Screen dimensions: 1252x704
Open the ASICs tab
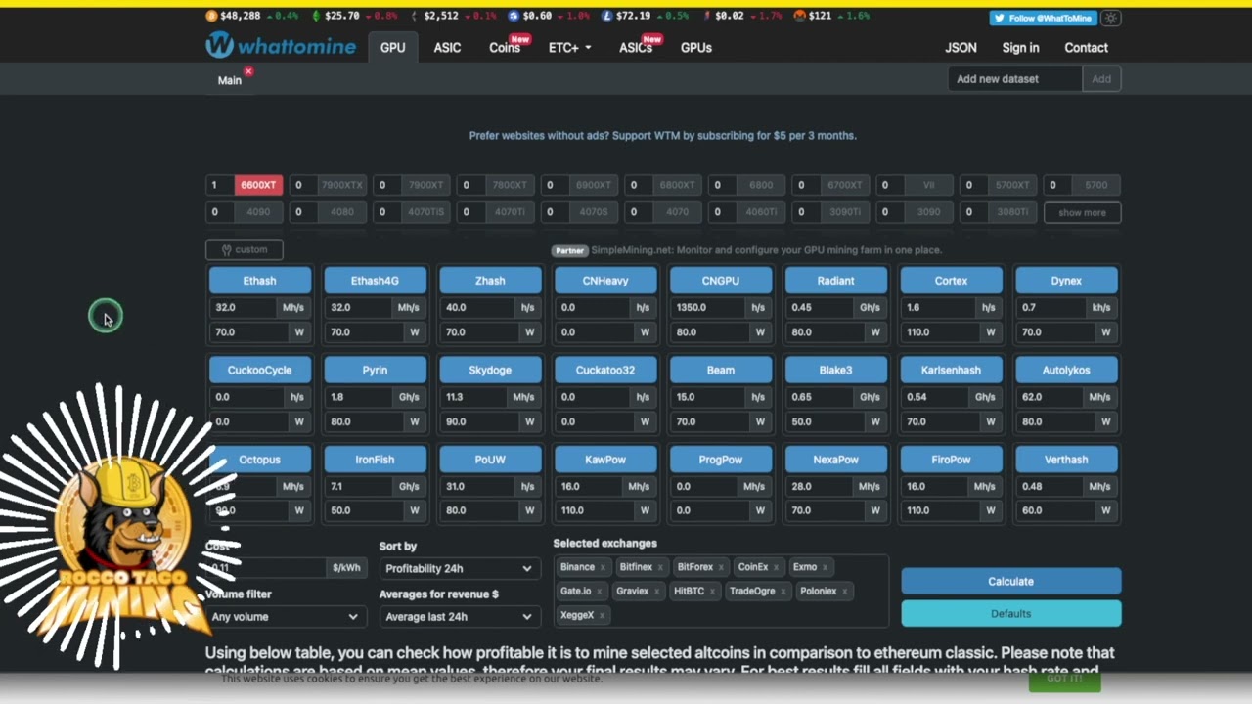[636, 47]
